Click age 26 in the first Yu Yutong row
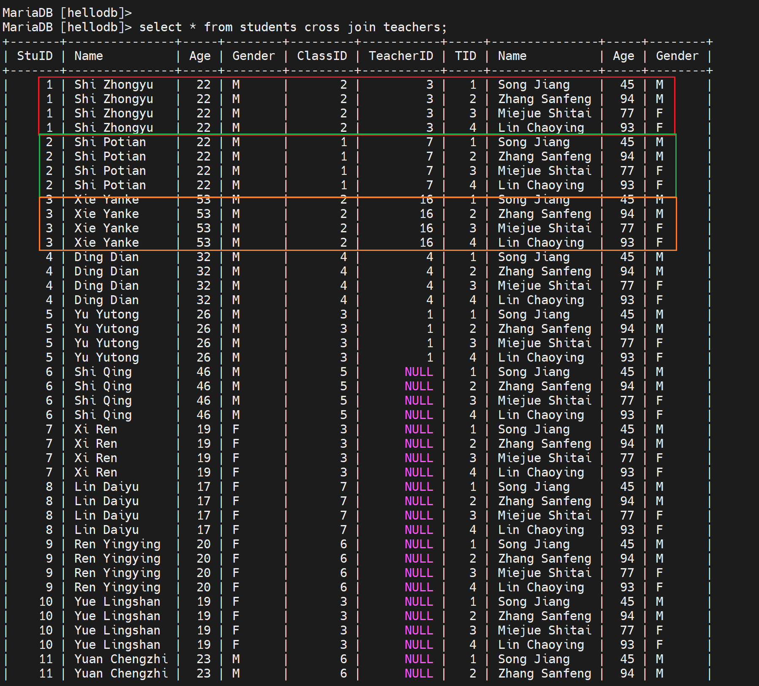The width and height of the screenshot is (759, 686). click(x=203, y=315)
